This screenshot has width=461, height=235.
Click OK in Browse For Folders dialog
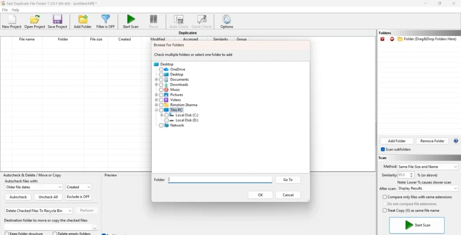point(261,195)
